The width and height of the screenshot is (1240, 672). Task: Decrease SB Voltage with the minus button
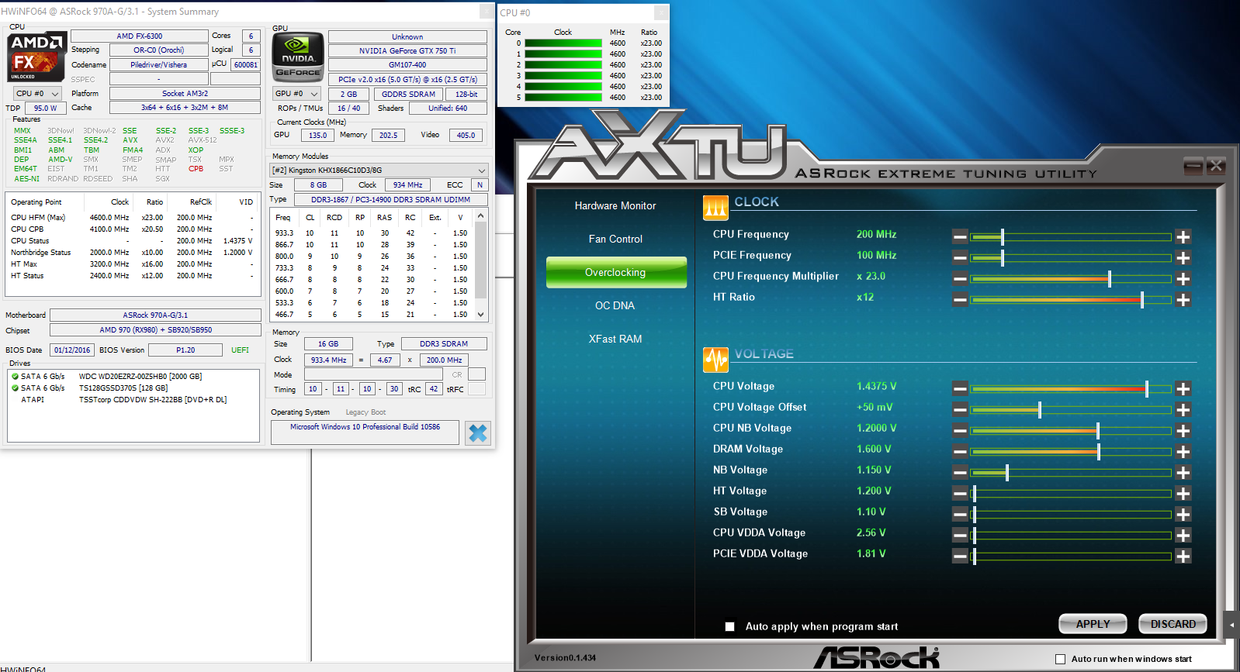pos(960,514)
